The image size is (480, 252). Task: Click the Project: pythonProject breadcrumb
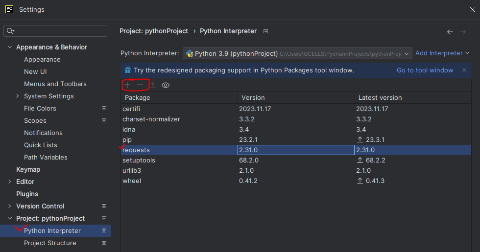[154, 31]
